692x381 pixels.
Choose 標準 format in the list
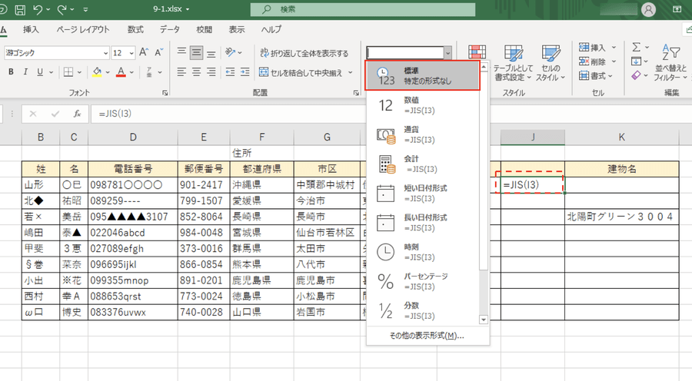click(x=422, y=76)
